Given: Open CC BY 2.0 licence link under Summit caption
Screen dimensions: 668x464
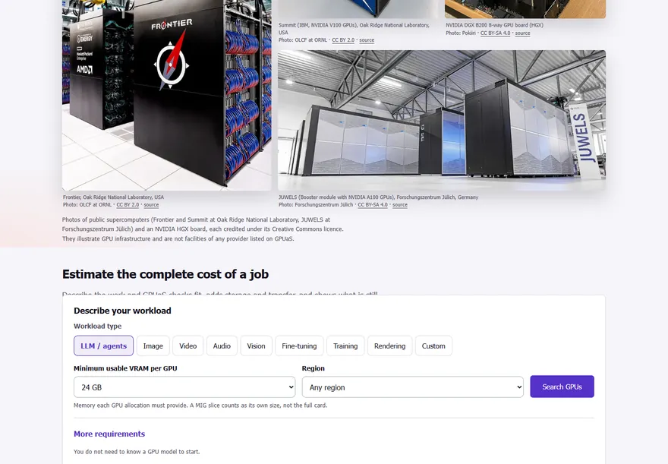Looking at the screenshot, I should pyautogui.click(x=343, y=40).
